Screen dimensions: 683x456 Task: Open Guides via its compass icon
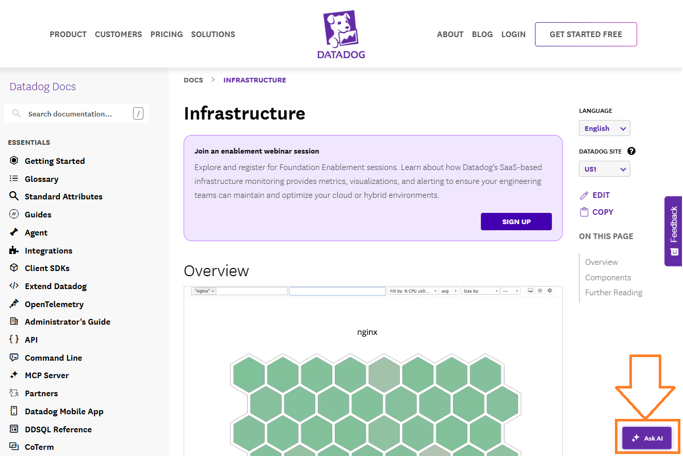(x=14, y=214)
